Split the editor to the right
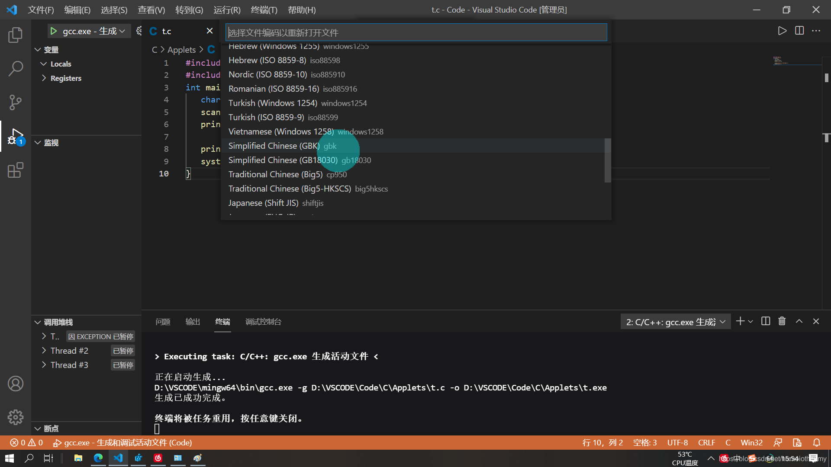This screenshot has width=831, height=467. click(x=799, y=31)
